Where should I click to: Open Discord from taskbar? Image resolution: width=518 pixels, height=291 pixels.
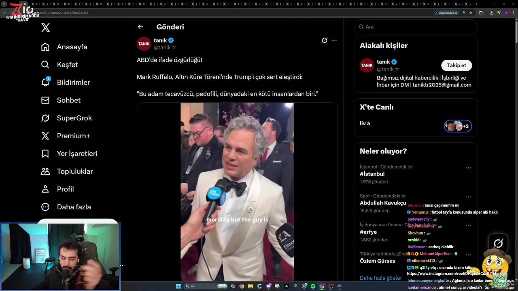click(x=269, y=286)
